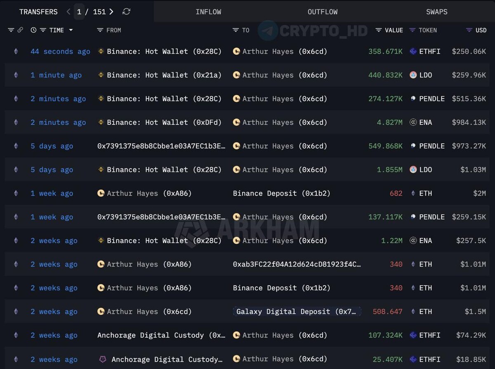This screenshot has width=495, height=369.
Task: Click LDO token icon in $259.96K row
Action: [413, 75]
